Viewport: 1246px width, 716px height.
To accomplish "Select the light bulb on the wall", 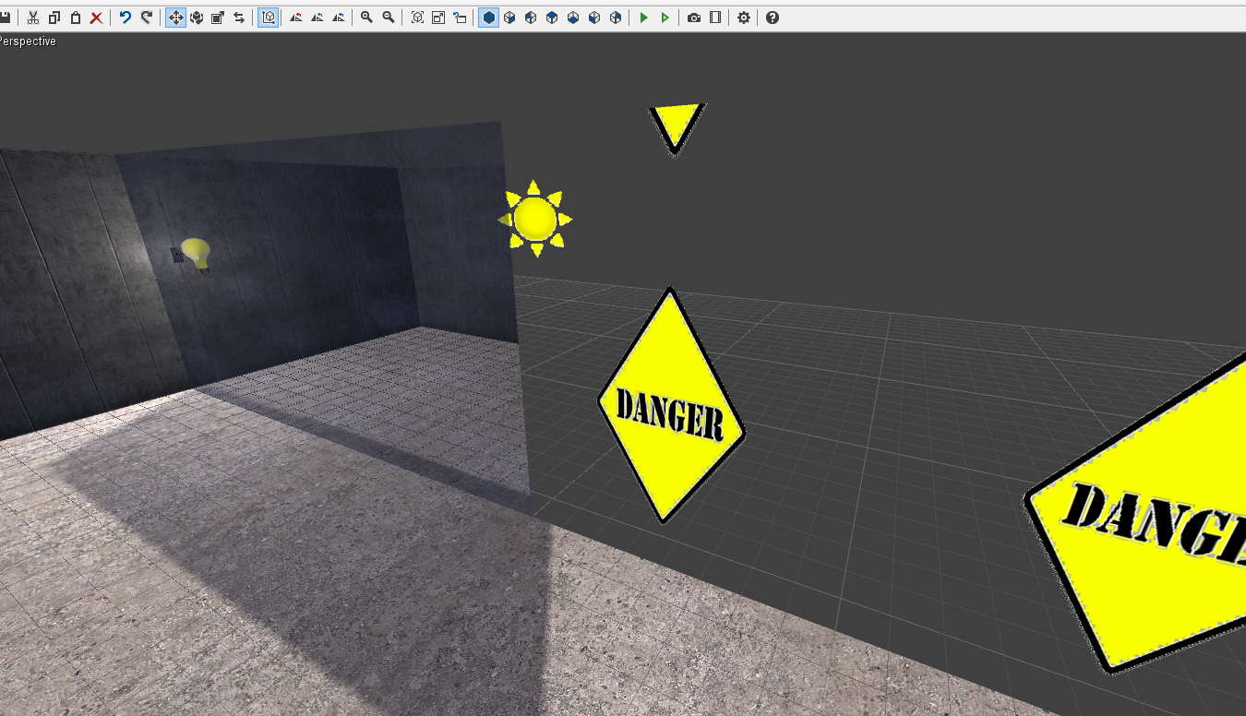I will [x=196, y=254].
